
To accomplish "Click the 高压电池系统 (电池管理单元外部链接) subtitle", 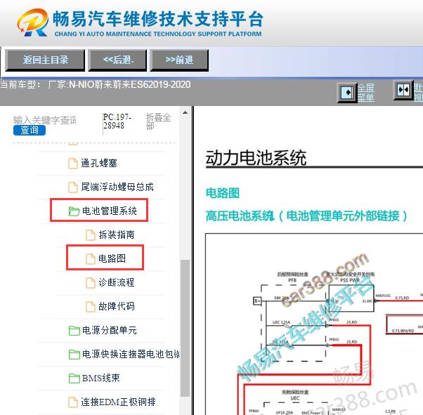I will (x=307, y=216).
